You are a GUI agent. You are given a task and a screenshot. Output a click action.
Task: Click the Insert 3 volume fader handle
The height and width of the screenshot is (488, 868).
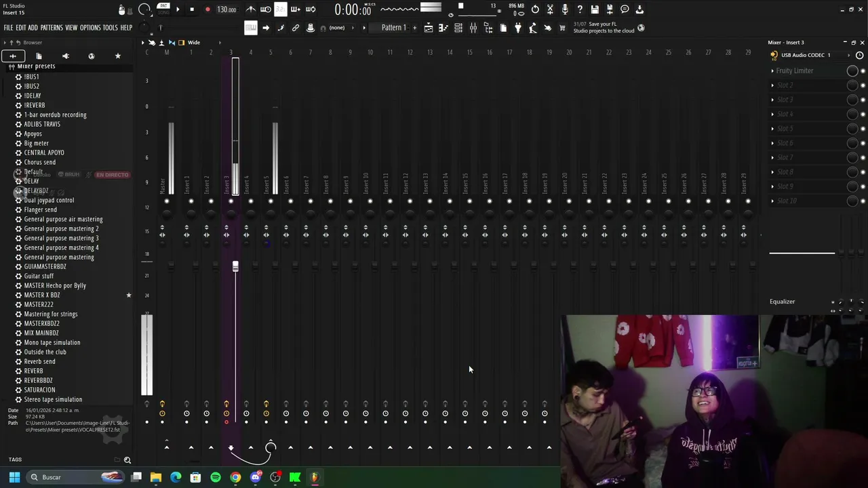(235, 266)
